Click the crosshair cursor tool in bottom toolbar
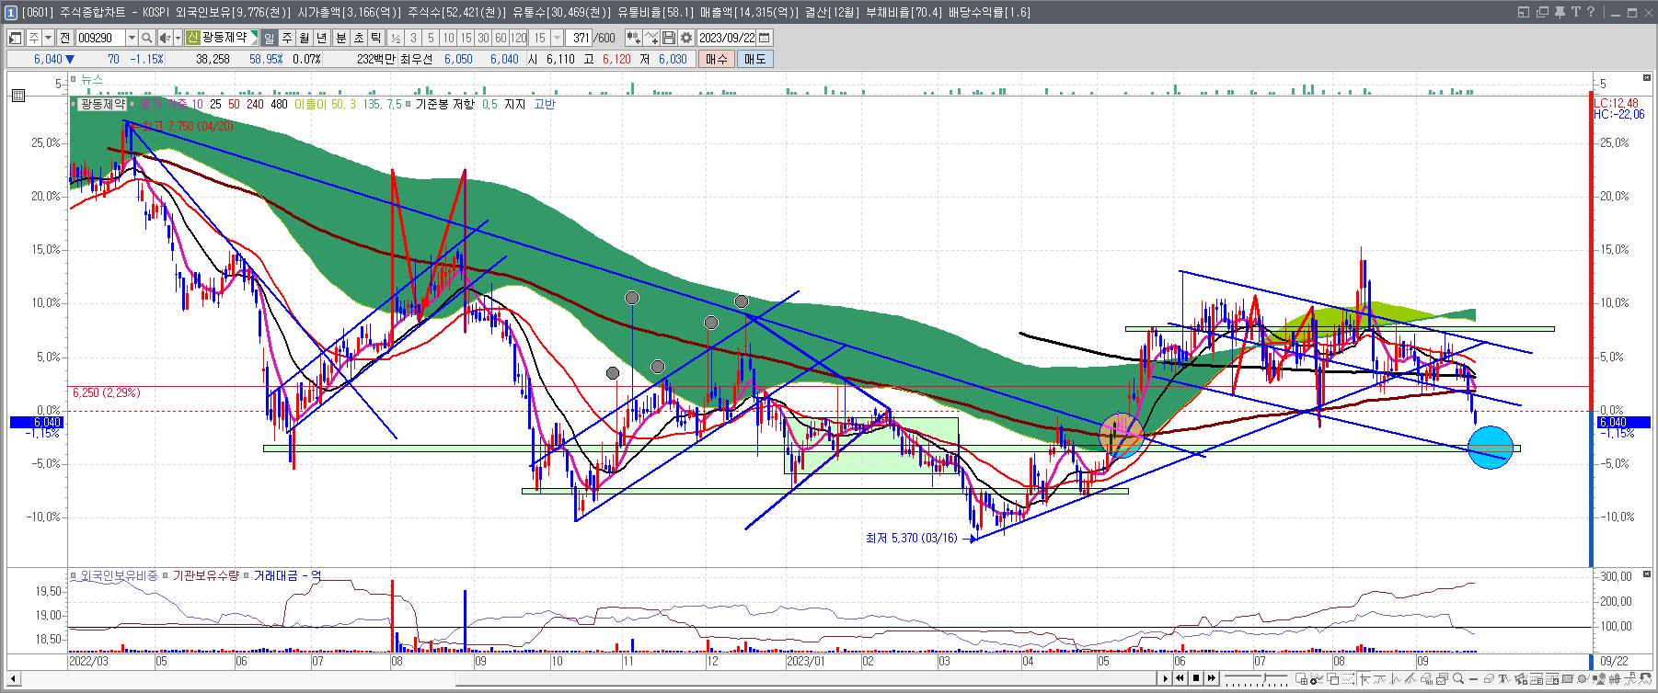The height and width of the screenshot is (693, 1658). point(1364,679)
